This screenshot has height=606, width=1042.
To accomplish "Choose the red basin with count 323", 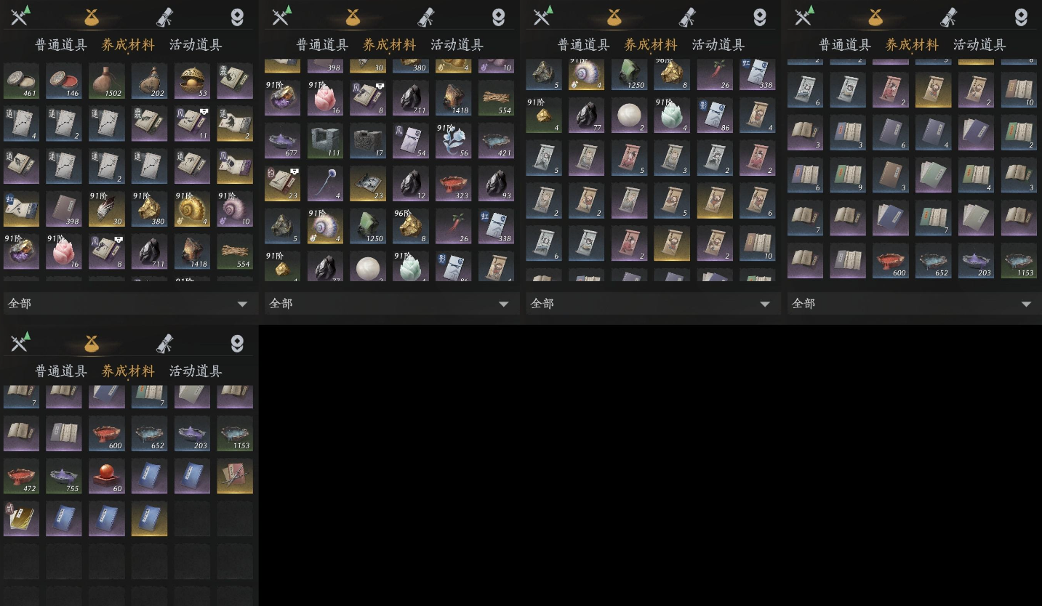I will tap(453, 184).
